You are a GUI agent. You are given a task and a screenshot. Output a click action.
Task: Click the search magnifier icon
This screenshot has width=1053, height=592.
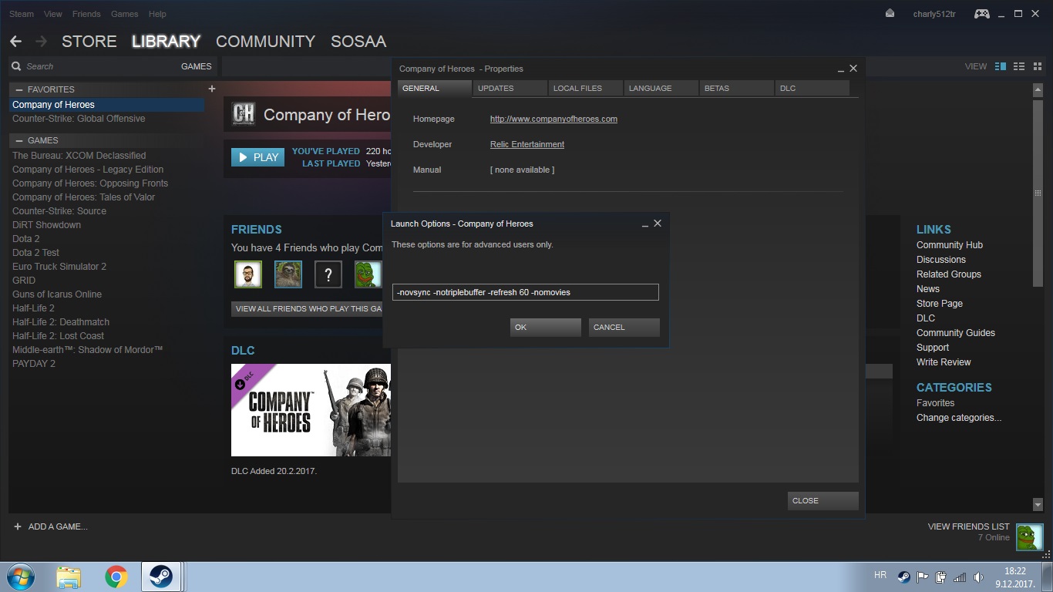click(x=16, y=66)
